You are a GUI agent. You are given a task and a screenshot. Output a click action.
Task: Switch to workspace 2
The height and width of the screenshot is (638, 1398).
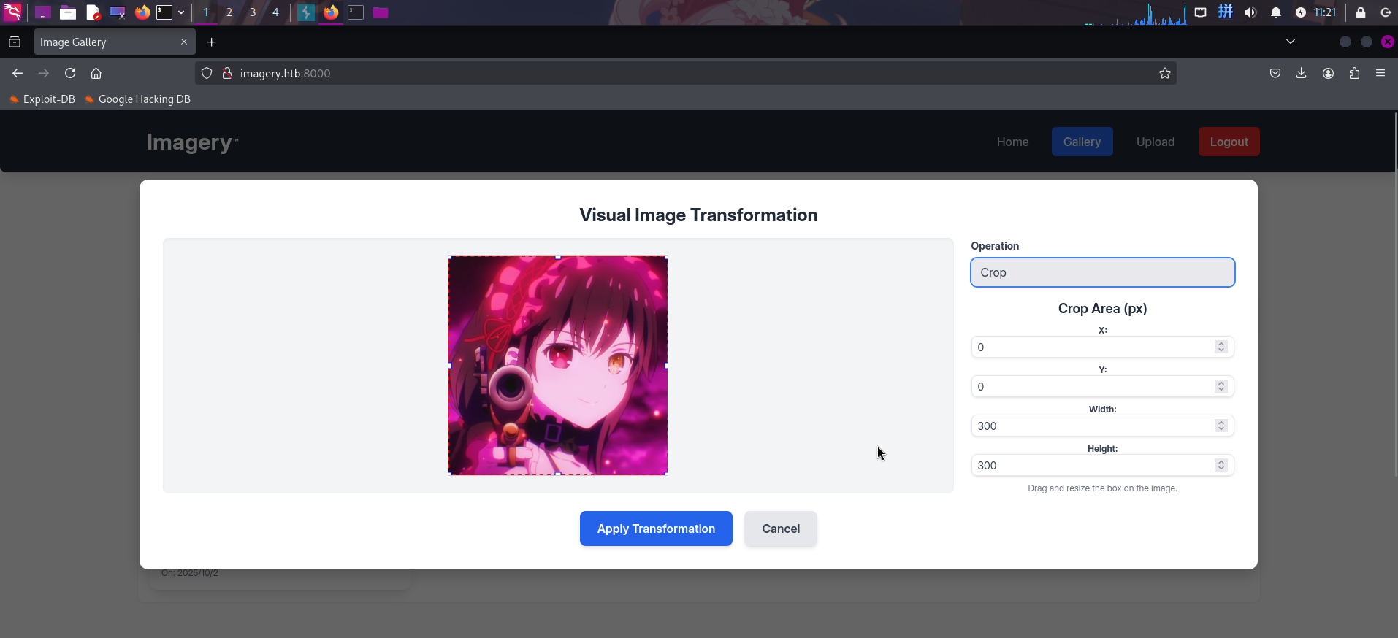point(229,12)
